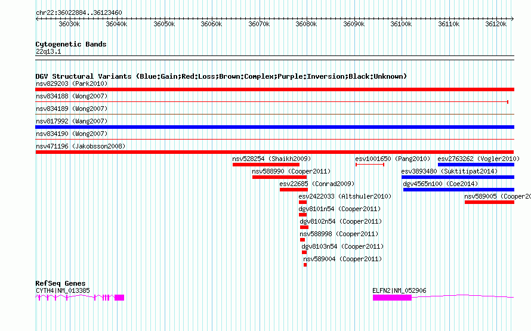Viewport: 531px width, 331px height.
Task: Select the small red bar under nsv588998
Action: point(302,240)
